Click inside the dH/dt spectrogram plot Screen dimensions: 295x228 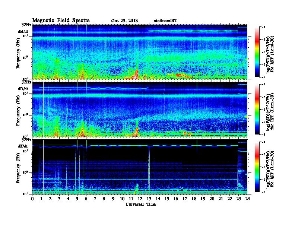click(x=140, y=52)
